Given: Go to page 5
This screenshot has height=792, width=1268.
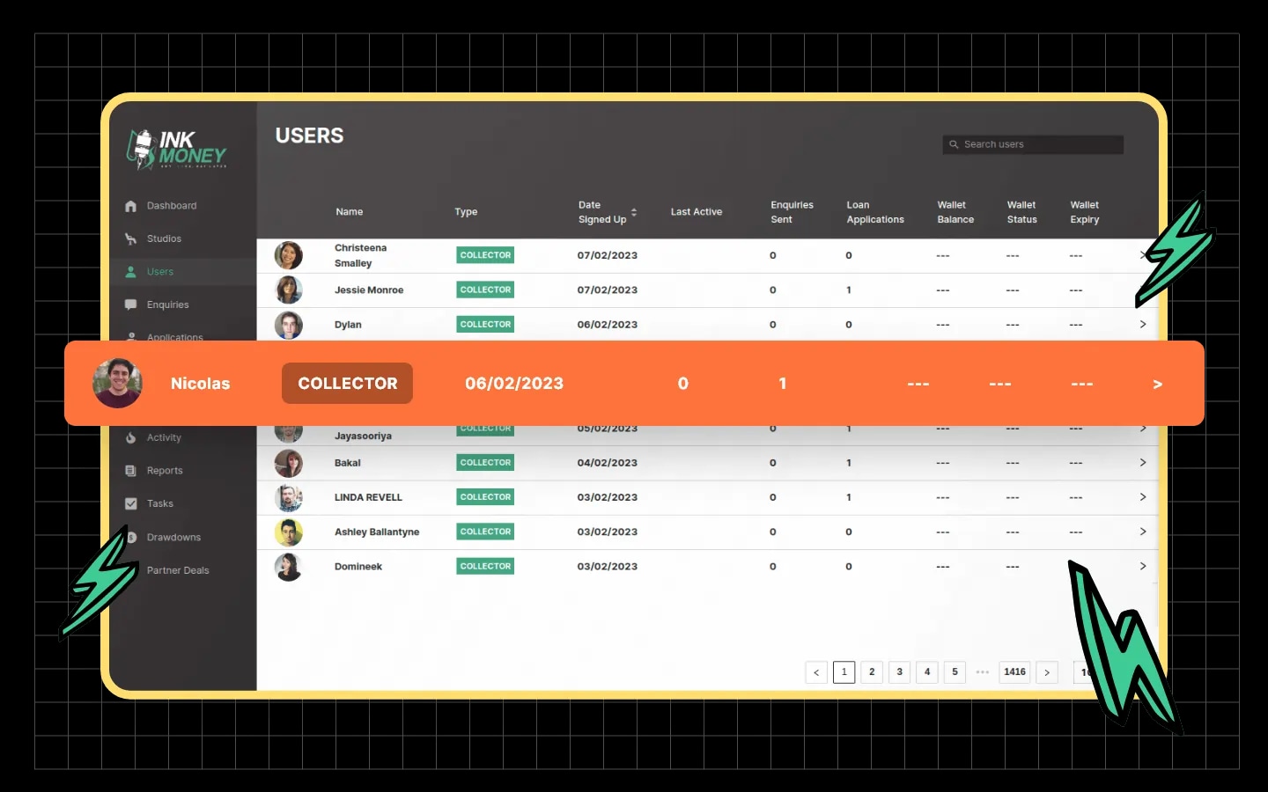Looking at the screenshot, I should 955,672.
